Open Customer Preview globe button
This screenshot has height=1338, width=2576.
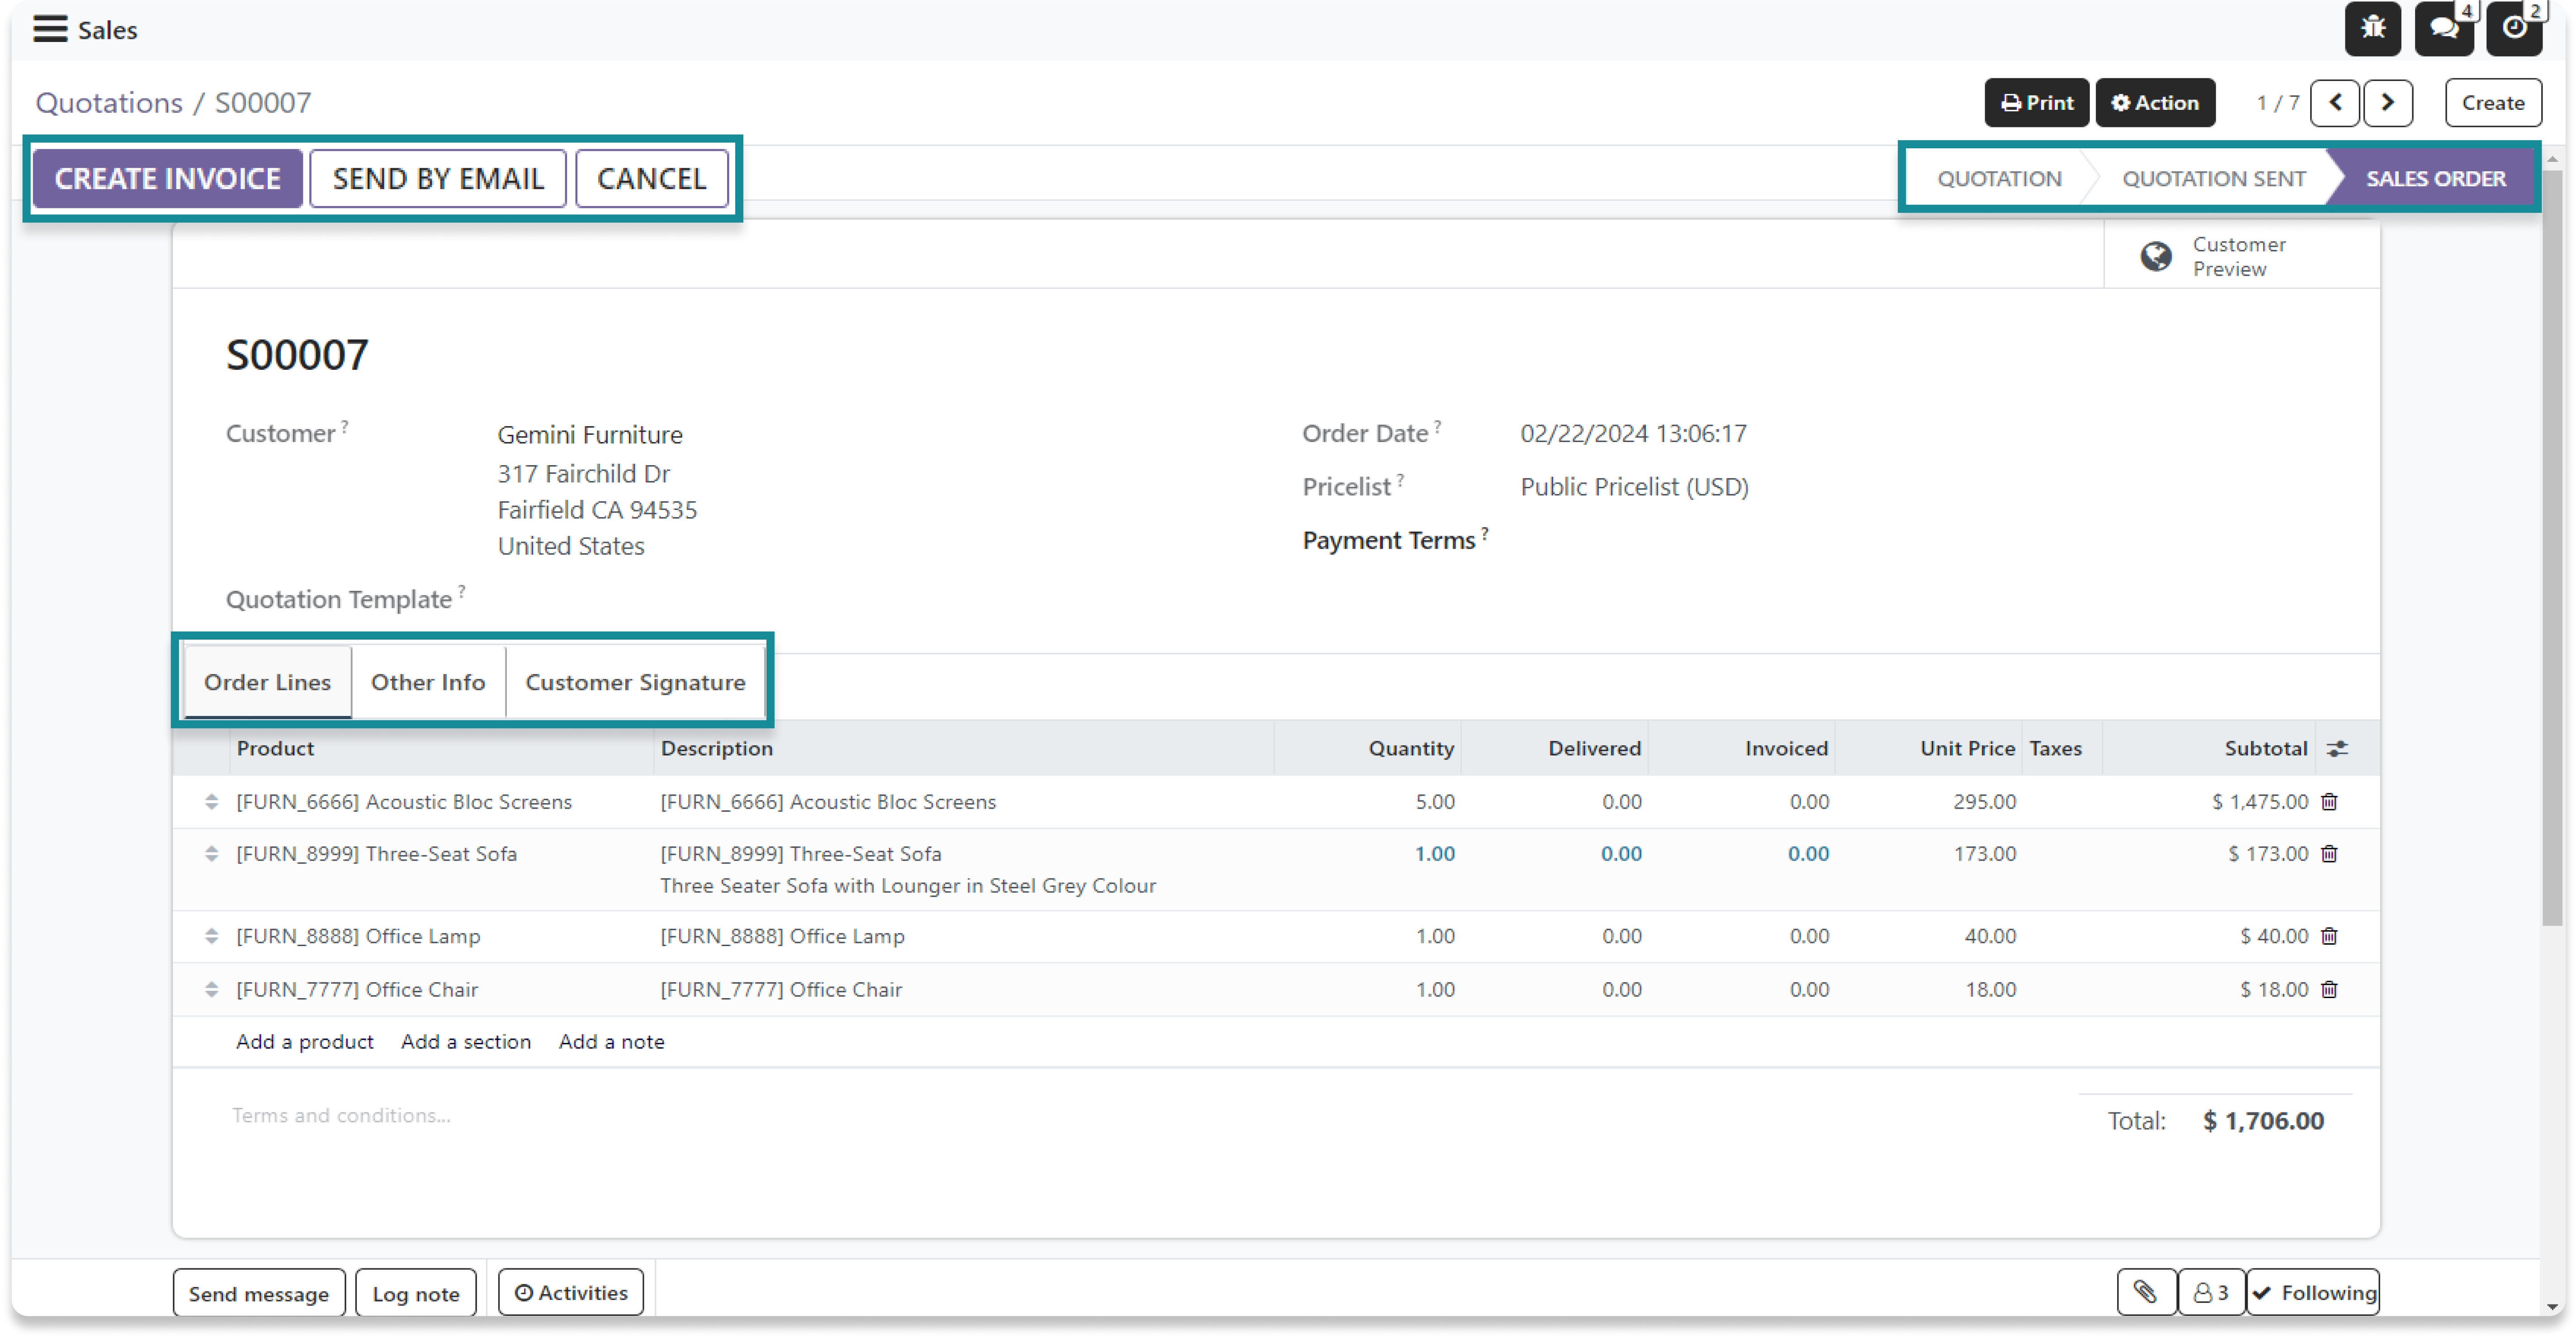tap(2241, 256)
